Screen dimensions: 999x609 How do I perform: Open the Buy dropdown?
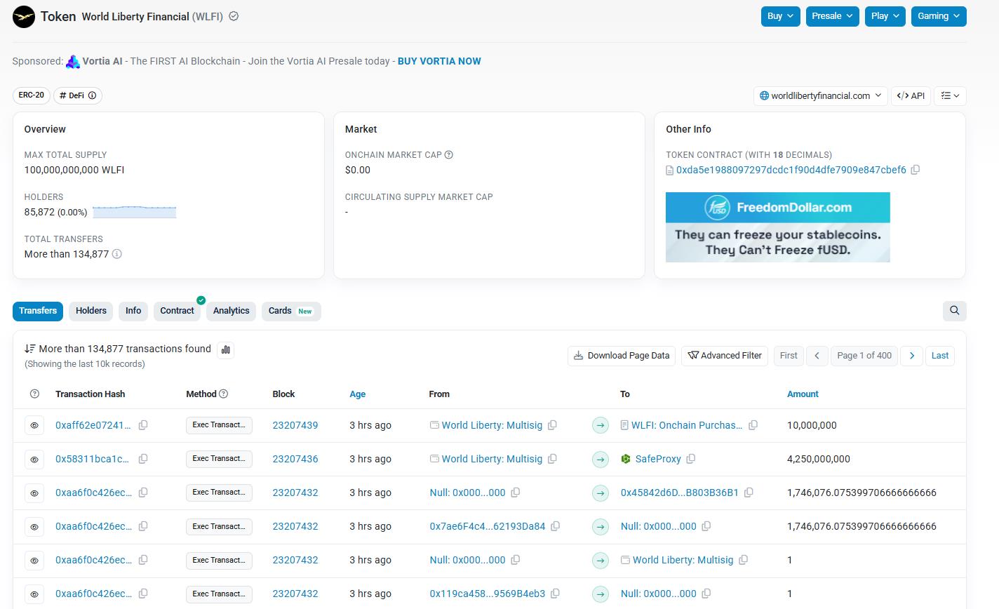tap(781, 16)
